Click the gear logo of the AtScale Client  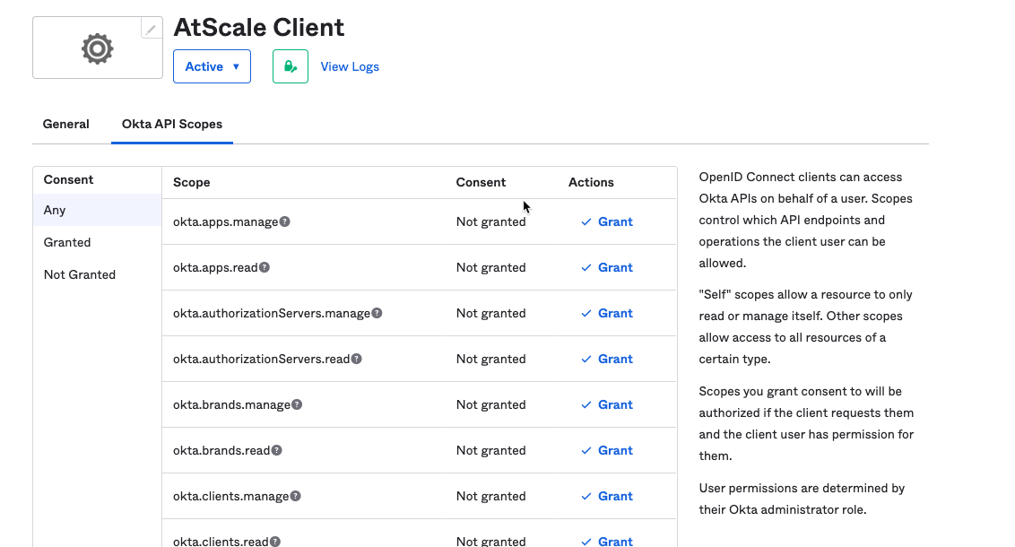tap(97, 48)
